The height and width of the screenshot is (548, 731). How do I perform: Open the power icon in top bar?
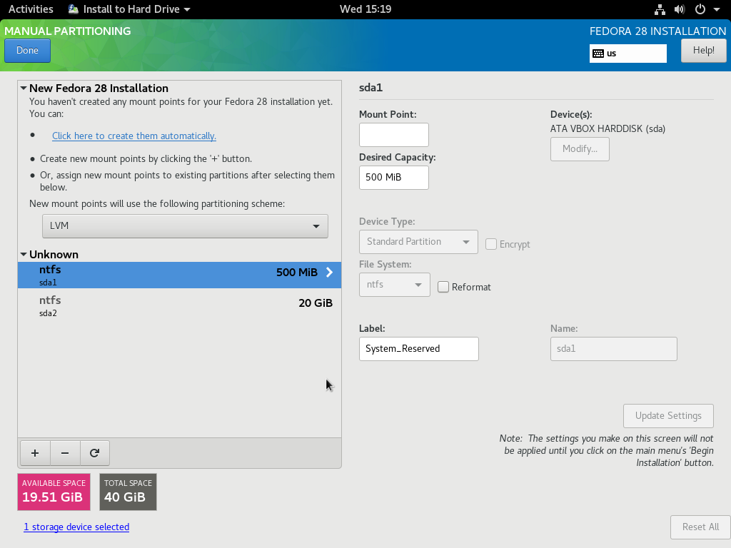point(700,9)
